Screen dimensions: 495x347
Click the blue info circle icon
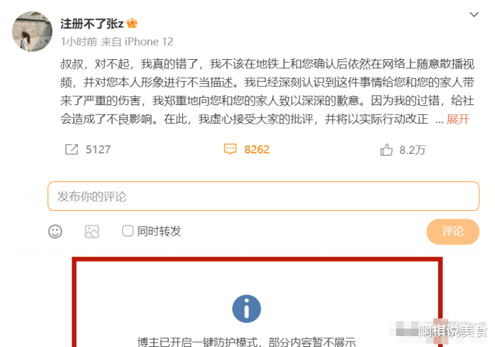tap(247, 309)
